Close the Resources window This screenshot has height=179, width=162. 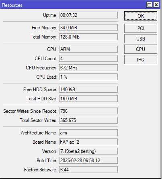tap(156, 5)
